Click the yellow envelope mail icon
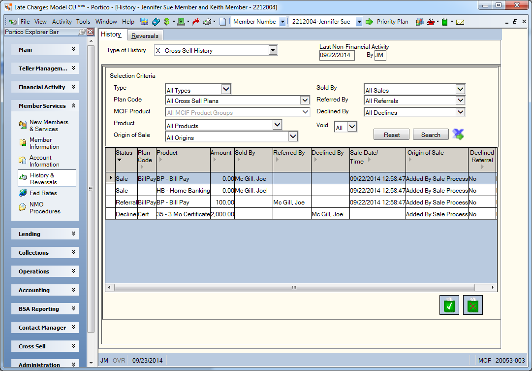 point(460,22)
